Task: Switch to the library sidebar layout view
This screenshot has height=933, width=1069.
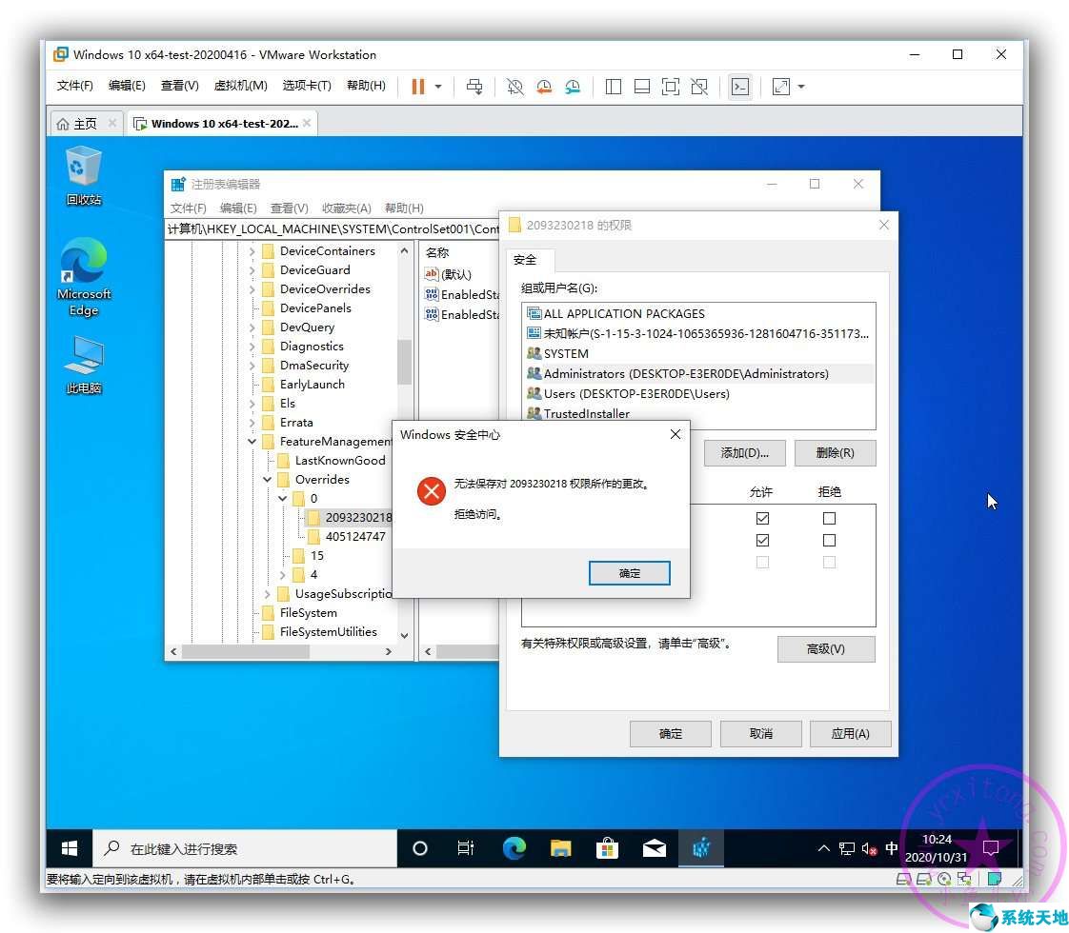Action: coord(614,87)
